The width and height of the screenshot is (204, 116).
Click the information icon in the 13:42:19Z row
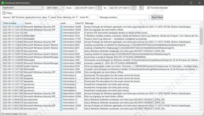[61, 27]
